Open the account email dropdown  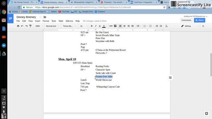point(195,16)
